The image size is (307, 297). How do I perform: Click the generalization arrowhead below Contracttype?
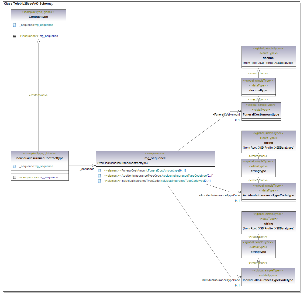(39, 41)
